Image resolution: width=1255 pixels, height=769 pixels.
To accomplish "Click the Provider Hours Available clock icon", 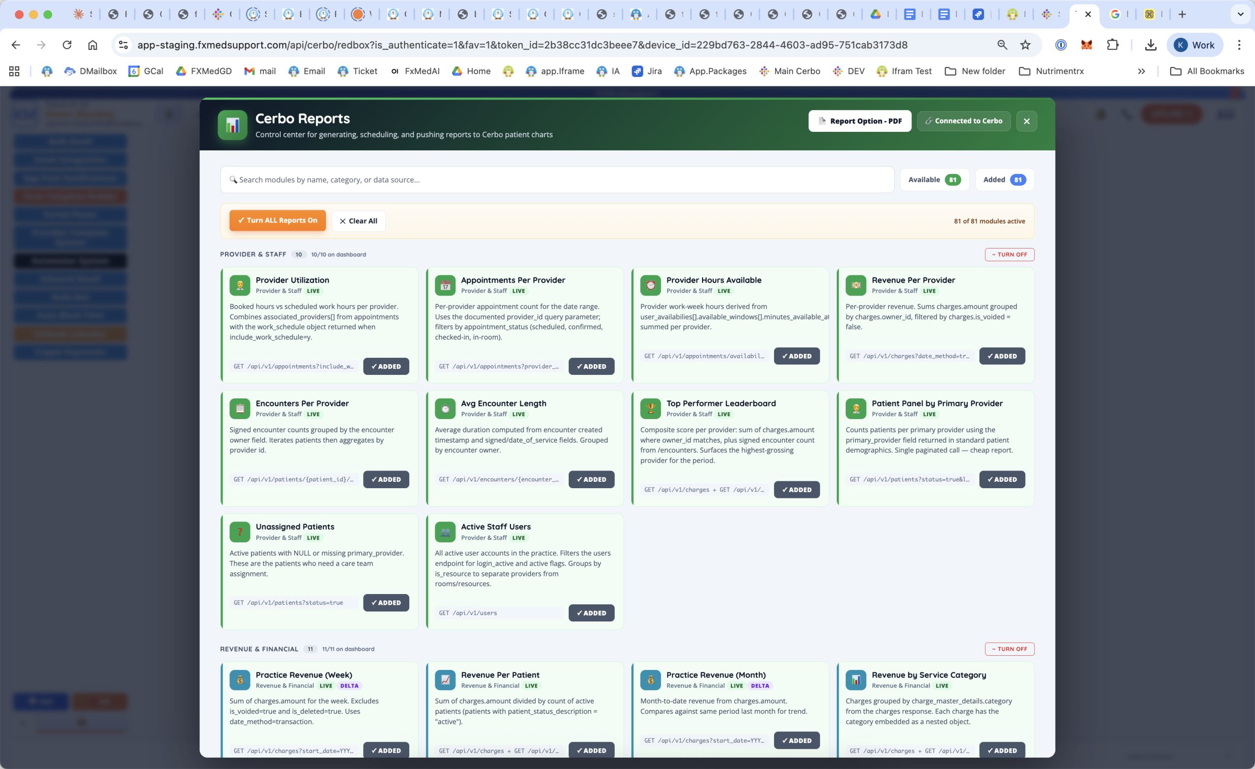I will (651, 285).
